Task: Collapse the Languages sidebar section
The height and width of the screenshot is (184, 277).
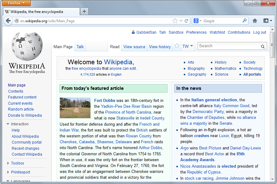Action: coord(8,181)
